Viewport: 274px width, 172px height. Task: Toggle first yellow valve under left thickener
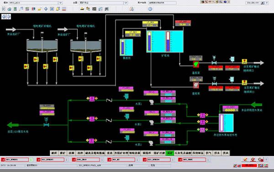pyautogui.click(x=26, y=66)
